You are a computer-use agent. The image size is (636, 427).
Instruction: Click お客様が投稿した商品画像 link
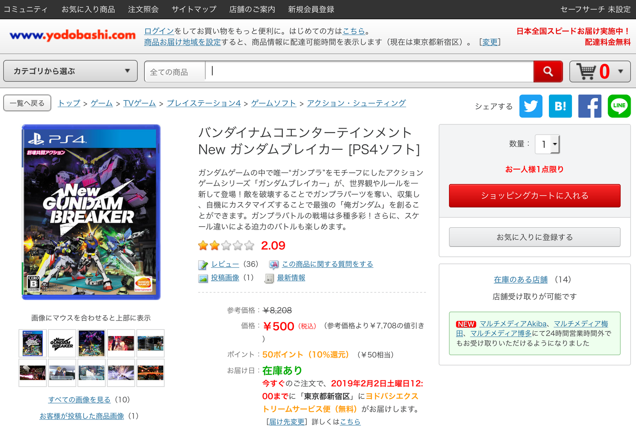pyautogui.click(x=82, y=416)
